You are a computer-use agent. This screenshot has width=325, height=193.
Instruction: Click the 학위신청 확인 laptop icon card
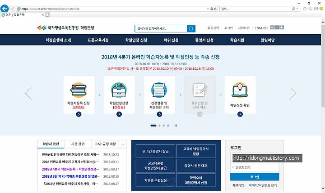click(x=240, y=95)
